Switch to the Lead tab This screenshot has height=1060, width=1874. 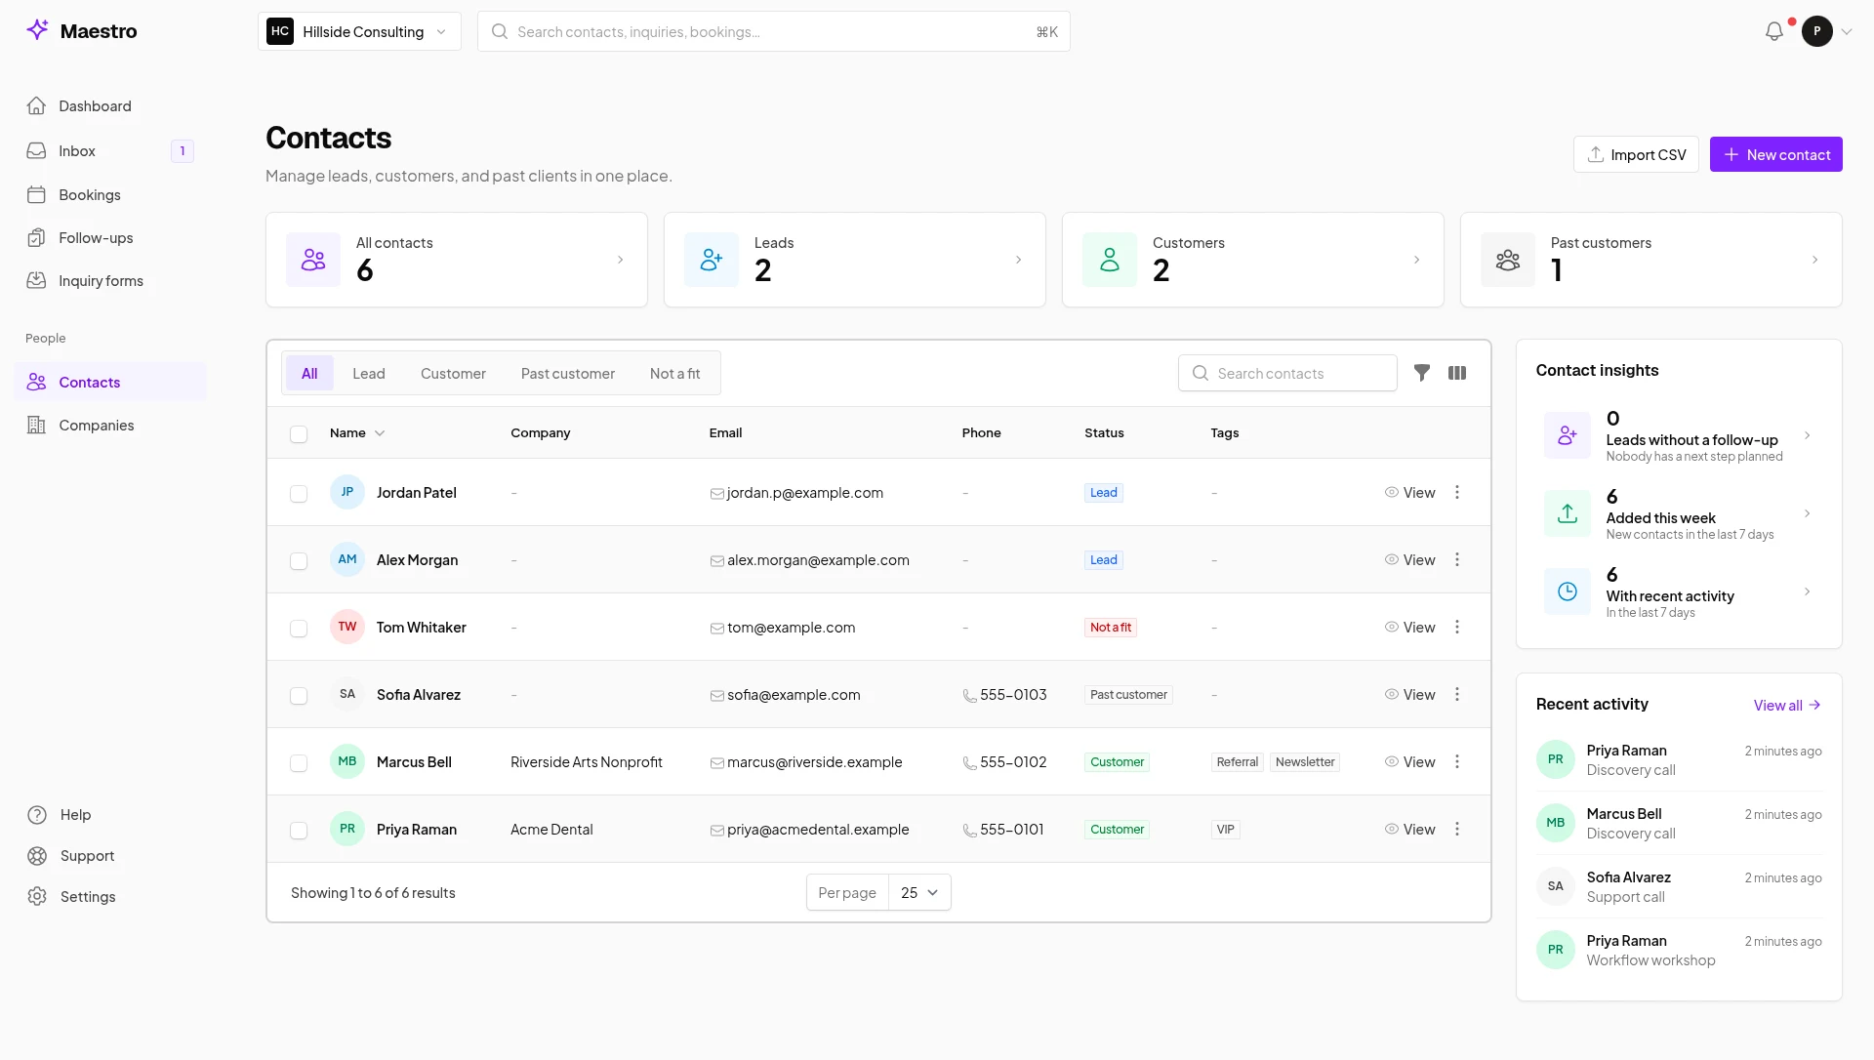tap(369, 373)
